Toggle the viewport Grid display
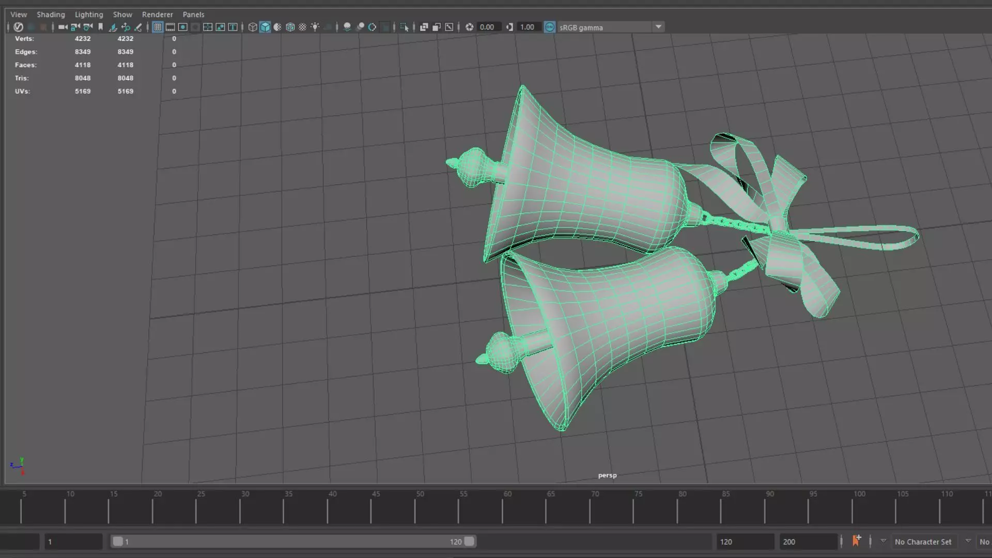This screenshot has width=992, height=558. [158, 27]
